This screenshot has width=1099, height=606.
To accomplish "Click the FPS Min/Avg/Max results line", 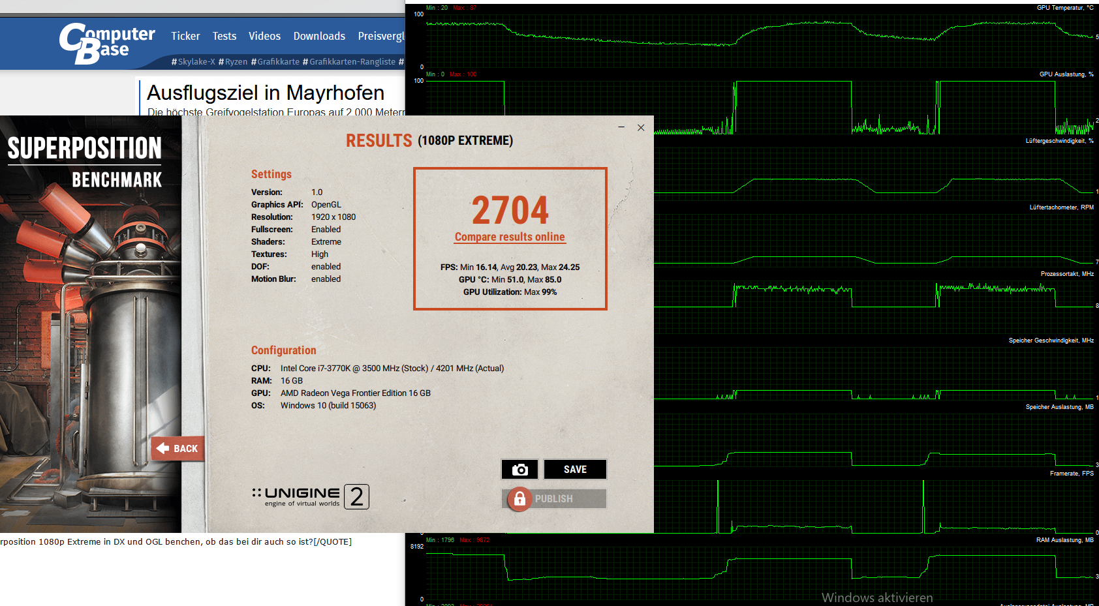I will pyautogui.click(x=510, y=267).
